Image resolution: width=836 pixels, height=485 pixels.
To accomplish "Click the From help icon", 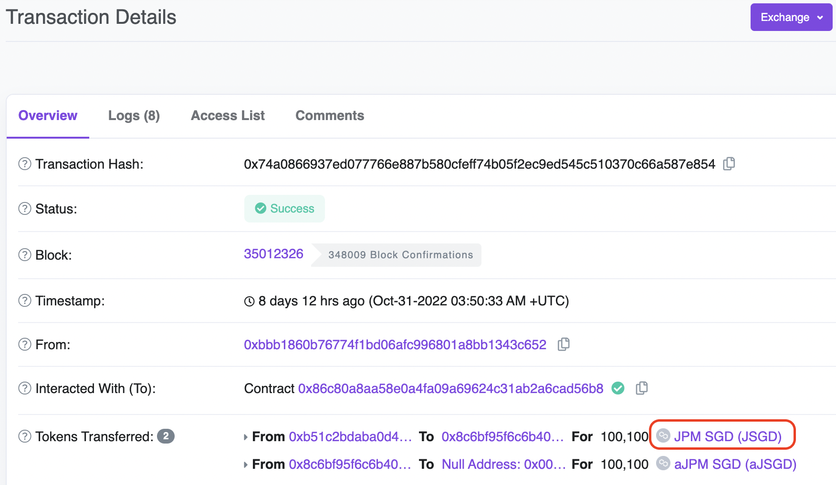I will coord(25,344).
